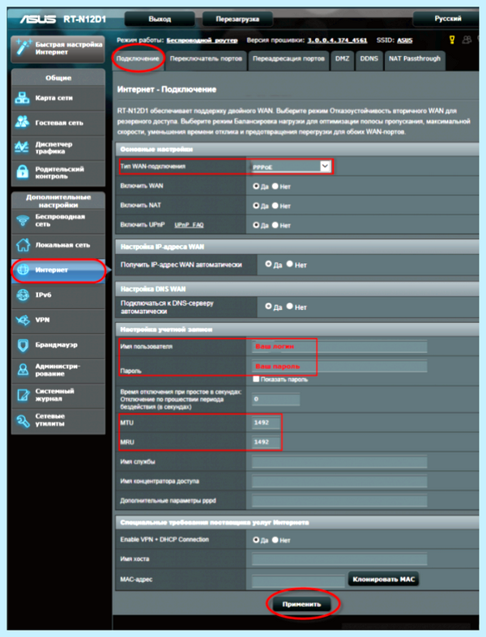Set Включить UPnP to Нет
Screen dimensions: 486x637
click(275, 225)
